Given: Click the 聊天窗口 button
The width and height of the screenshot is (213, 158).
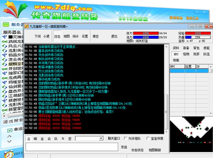Looking at the screenshot, I should pos(114,138).
